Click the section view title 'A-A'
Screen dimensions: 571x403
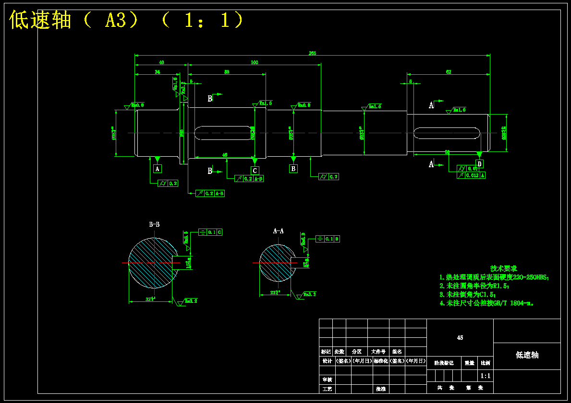pyautogui.click(x=278, y=231)
